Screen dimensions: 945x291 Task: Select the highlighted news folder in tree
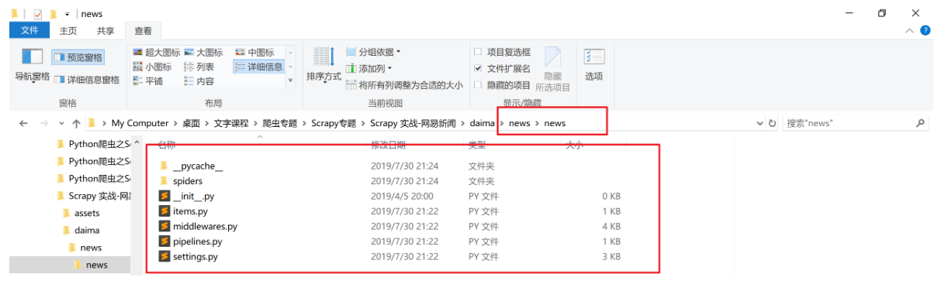(x=97, y=265)
